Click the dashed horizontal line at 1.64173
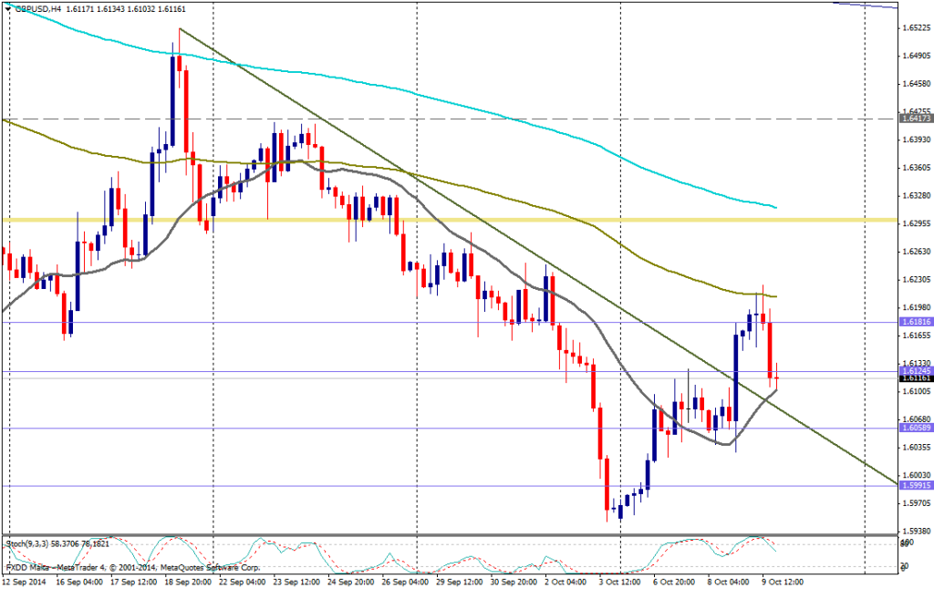 456,119
